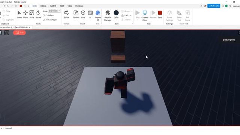This screenshot has height=135, width=240.
Task: Open the in-game chat icon in the viewport
Action: tap(7, 33)
